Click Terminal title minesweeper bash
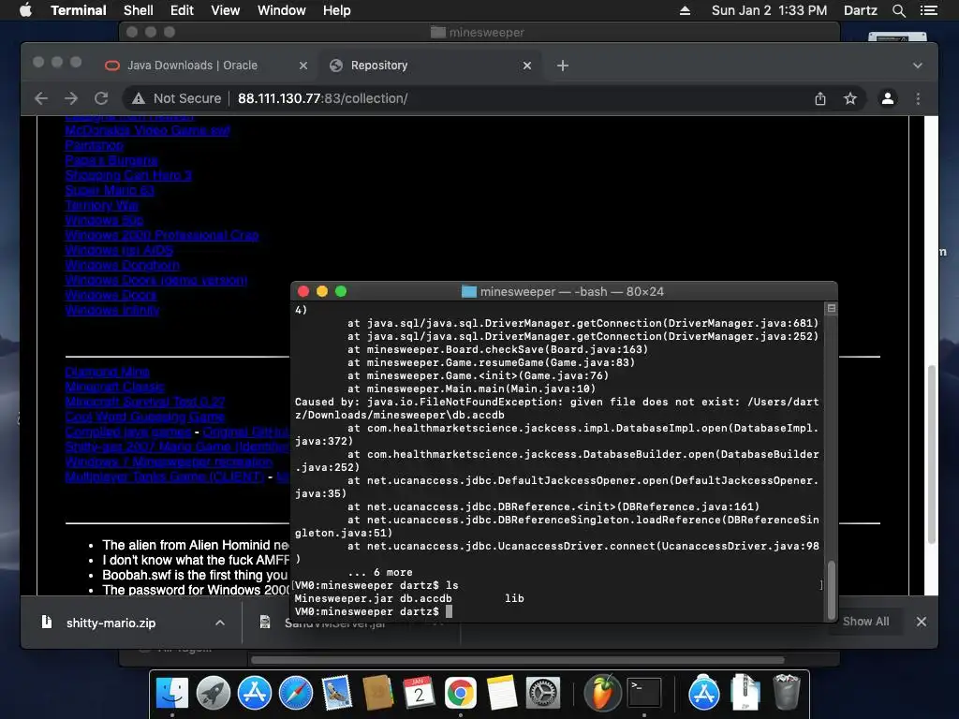This screenshot has height=719, width=959. [563, 292]
